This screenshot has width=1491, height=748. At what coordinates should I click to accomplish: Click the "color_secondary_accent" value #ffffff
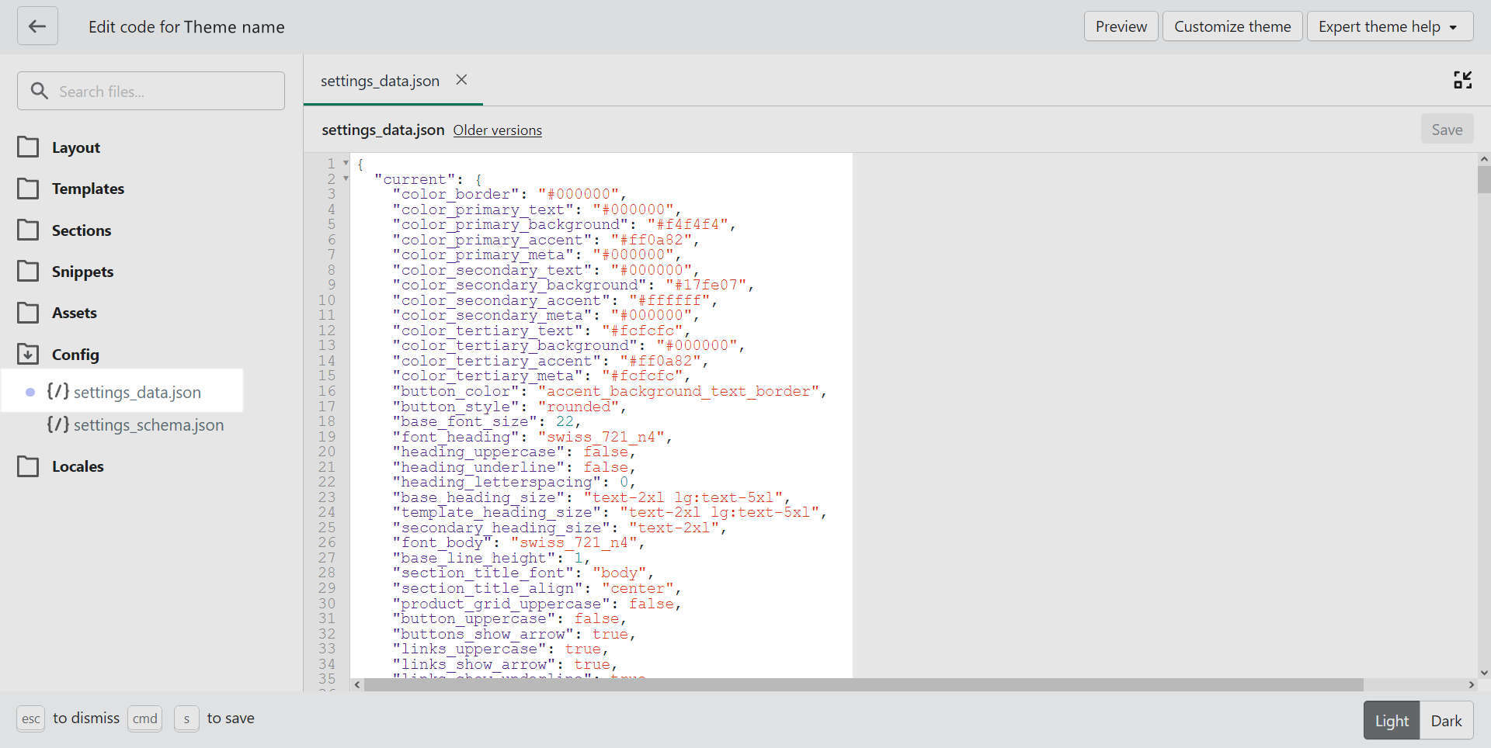669,300
